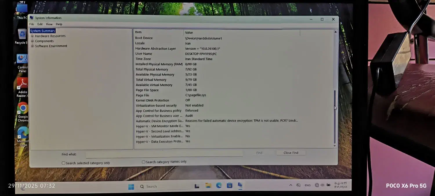Show hidden icons in system tray
435x196 pixels.
click(291, 185)
